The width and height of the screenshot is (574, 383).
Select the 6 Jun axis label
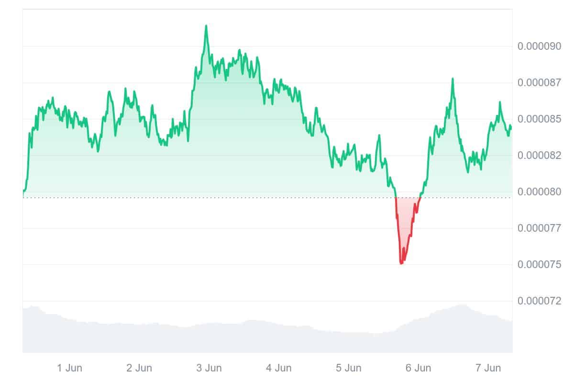tap(419, 368)
